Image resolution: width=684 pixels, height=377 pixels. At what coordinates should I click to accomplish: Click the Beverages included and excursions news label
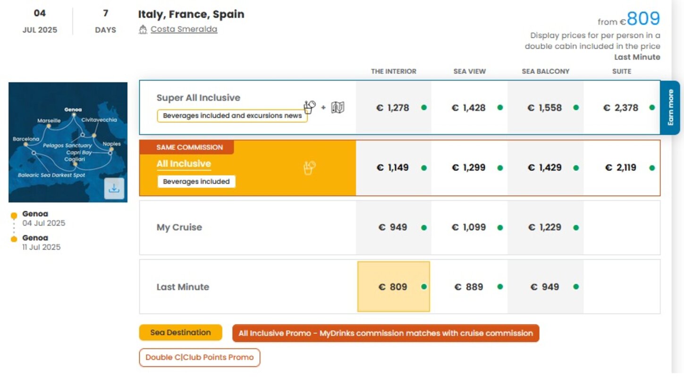232,116
